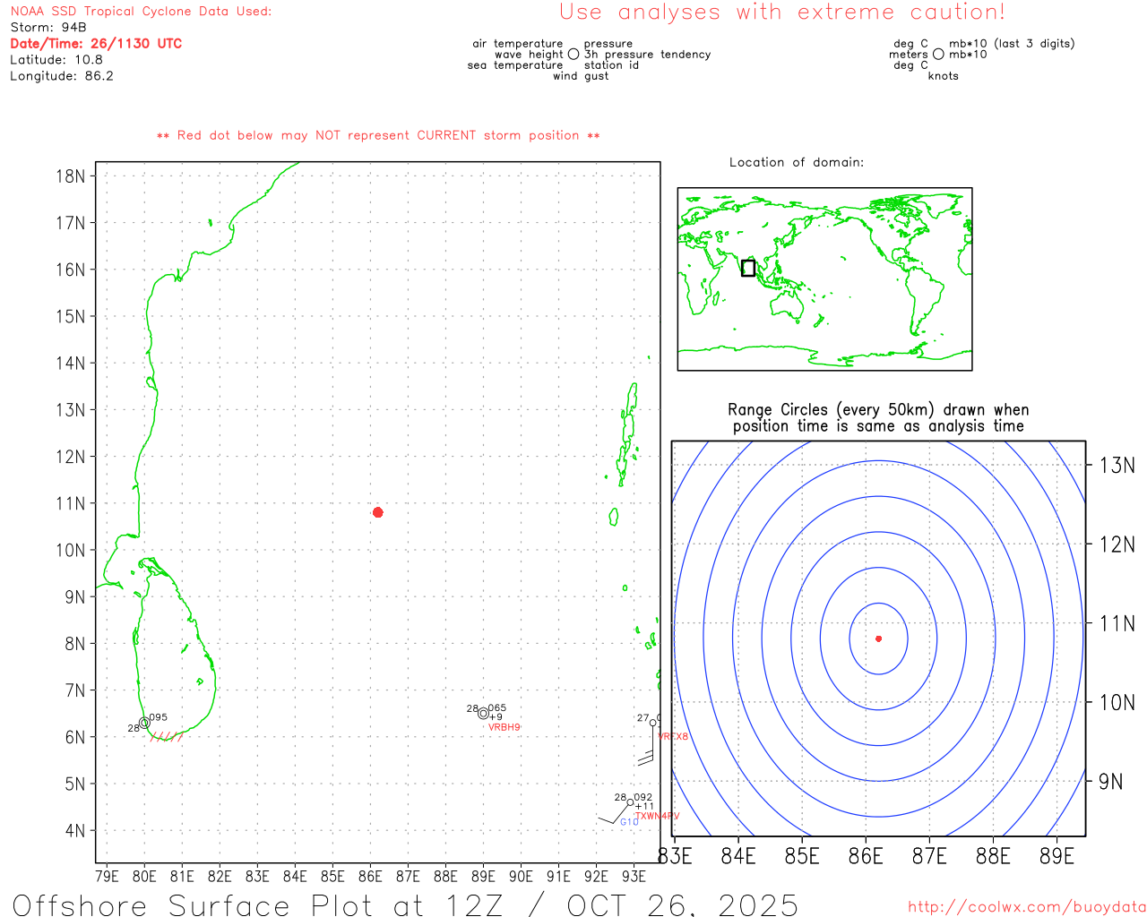
Task: Click the legend station circle beside wave height
Action: pos(573,55)
